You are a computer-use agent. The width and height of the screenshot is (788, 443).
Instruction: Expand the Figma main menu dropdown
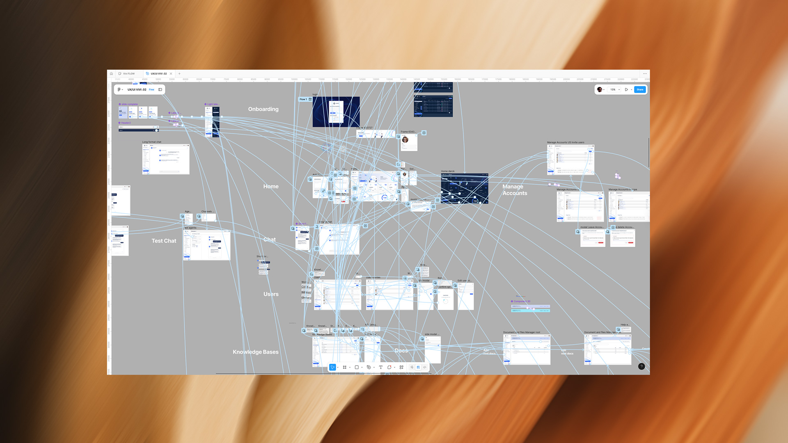pos(120,89)
